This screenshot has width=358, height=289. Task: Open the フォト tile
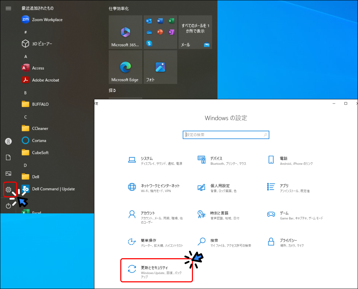(160, 67)
